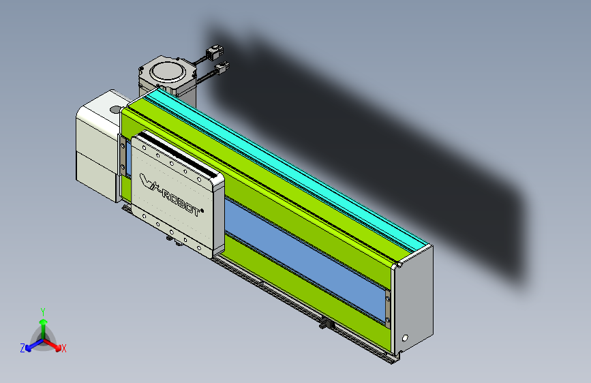Select the grey end plate of the actuator
The width and height of the screenshot is (591, 383).
pos(414,300)
